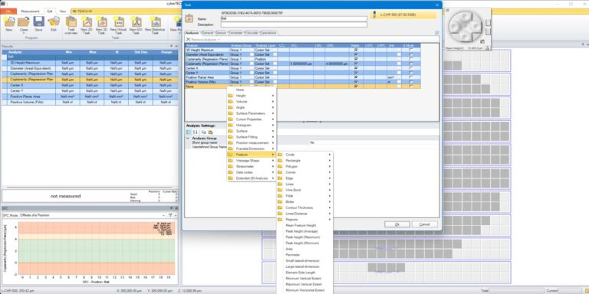Open the Group 1 dropdown in Center X row
This screenshot has height=294, width=589.
pos(252,68)
